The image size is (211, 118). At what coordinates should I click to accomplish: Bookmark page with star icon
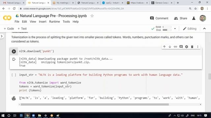click(196, 9)
